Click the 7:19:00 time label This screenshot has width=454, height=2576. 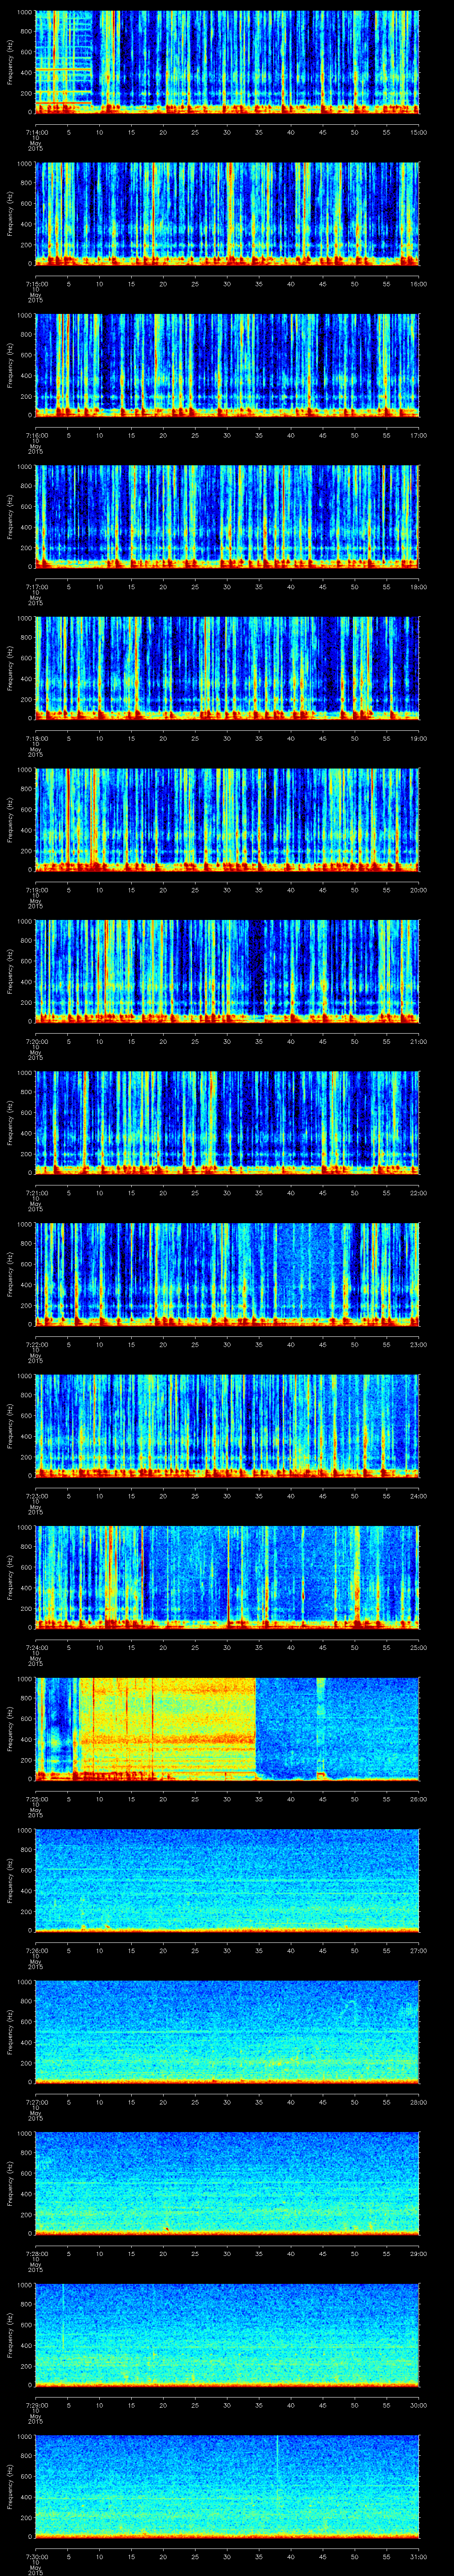tap(36, 890)
